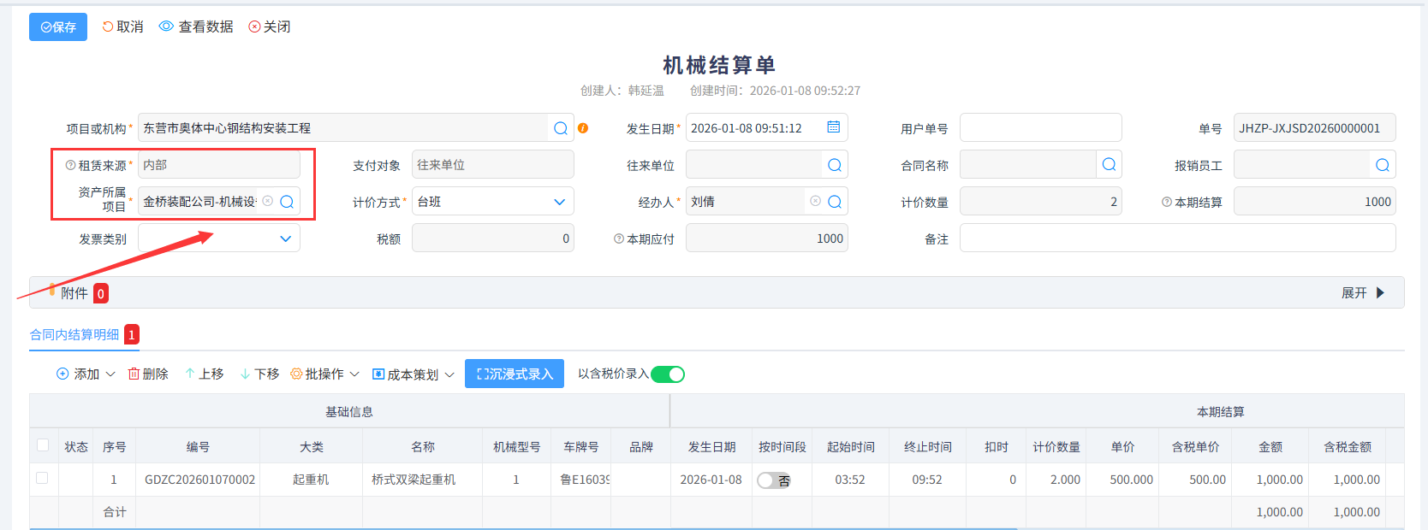Click the search icon in 报销员工 field
The width and height of the screenshot is (1428, 530).
coord(1383,165)
